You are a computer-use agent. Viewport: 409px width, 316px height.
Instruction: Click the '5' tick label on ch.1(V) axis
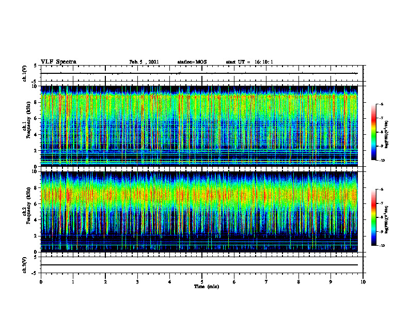pyautogui.click(x=36, y=66)
